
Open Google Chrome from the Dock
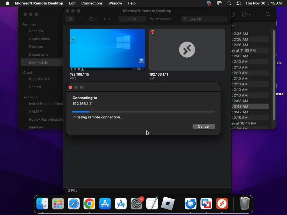(89, 204)
